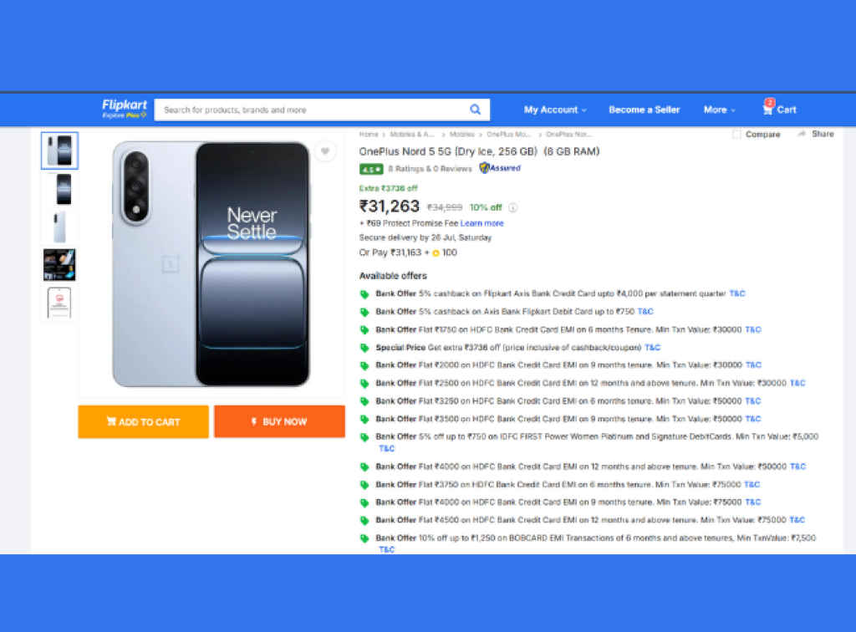
Task: Click the info icon next to 10% off
Action: (512, 207)
